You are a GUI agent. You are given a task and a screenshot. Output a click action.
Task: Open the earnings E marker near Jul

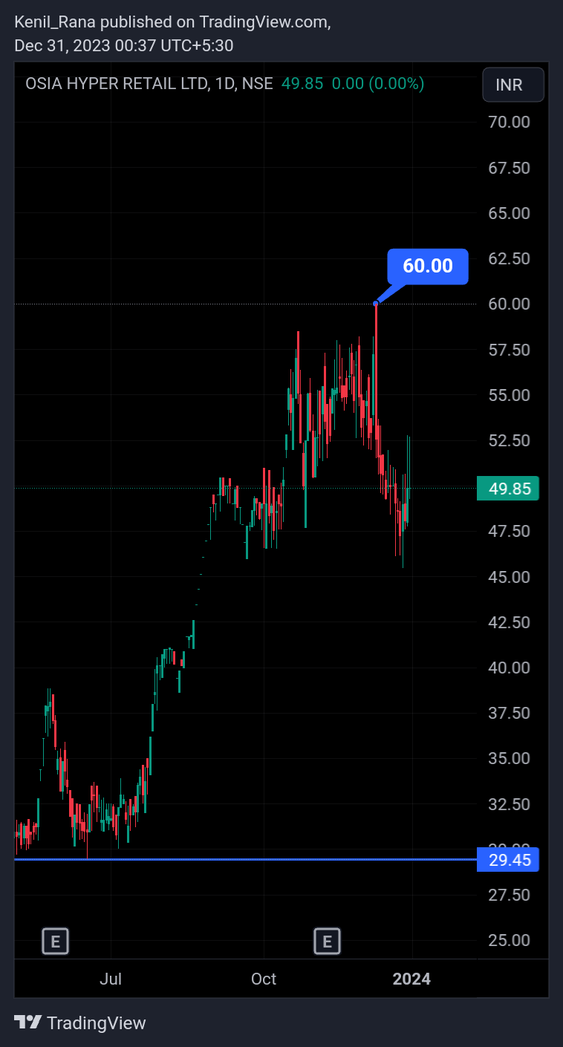pyautogui.click(x=55, y=942)
